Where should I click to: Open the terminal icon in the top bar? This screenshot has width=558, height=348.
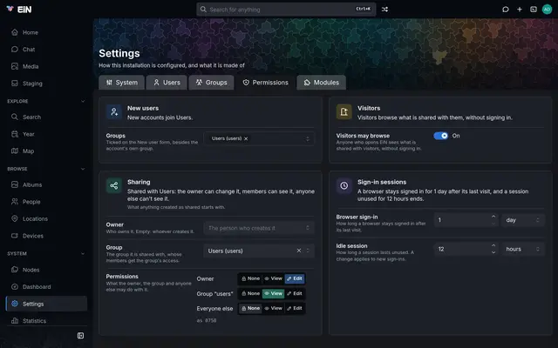click(533, 10)
